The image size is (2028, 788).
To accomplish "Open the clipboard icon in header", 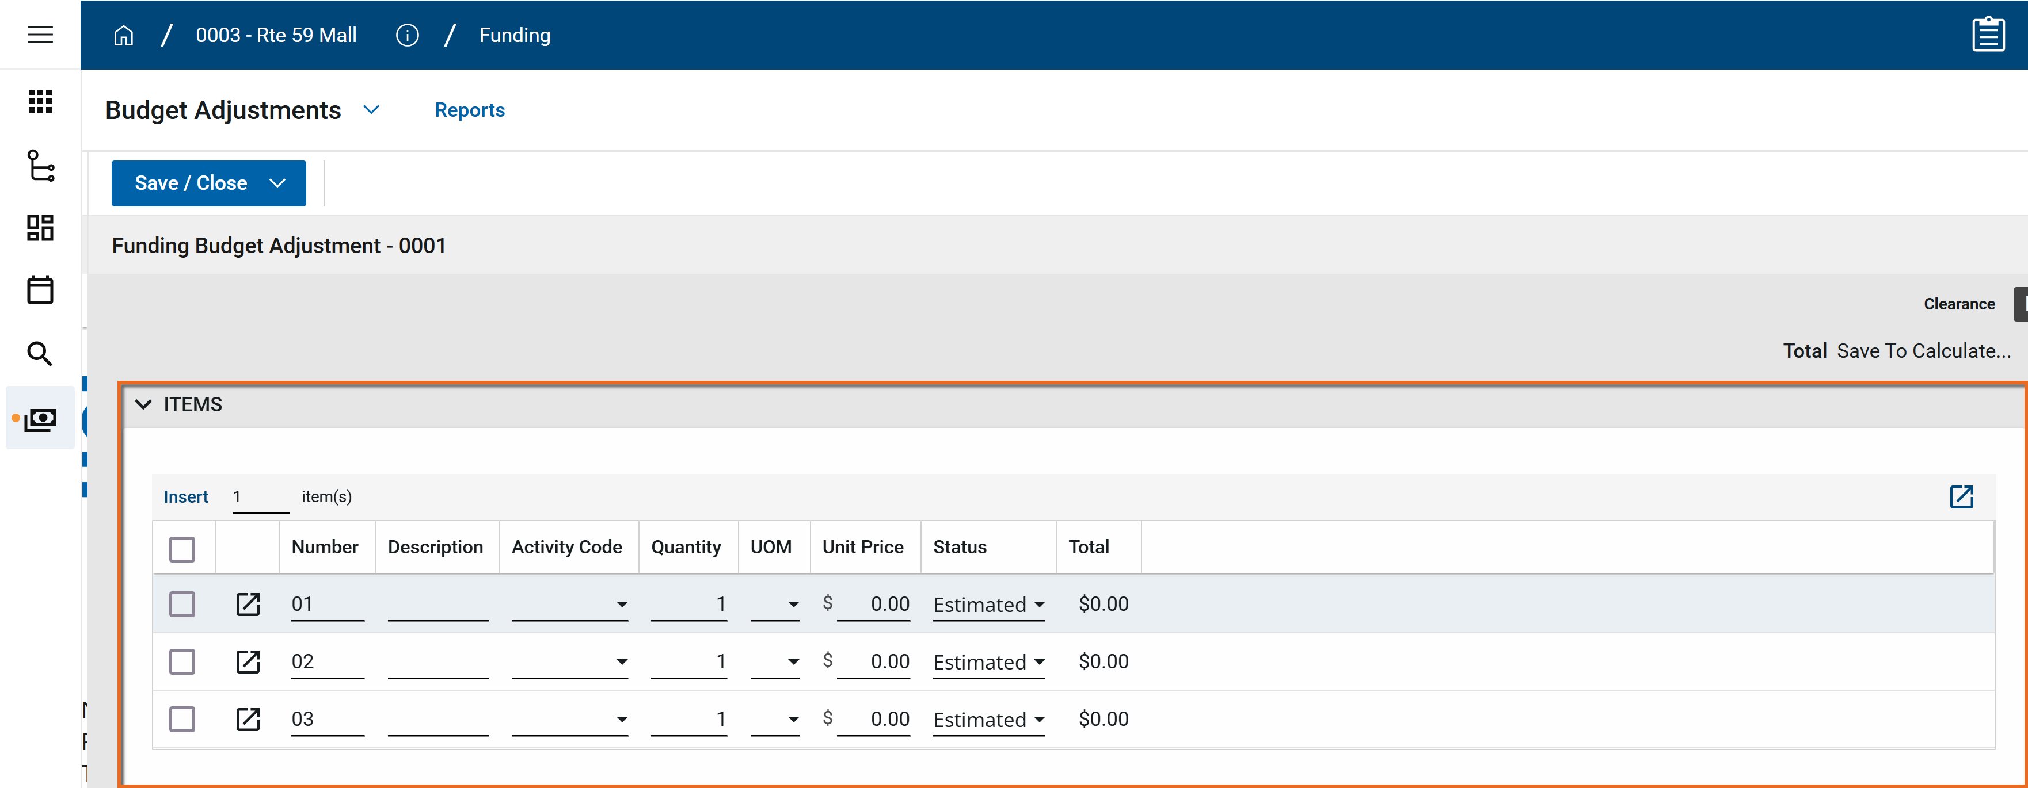I will [1988, 35].
